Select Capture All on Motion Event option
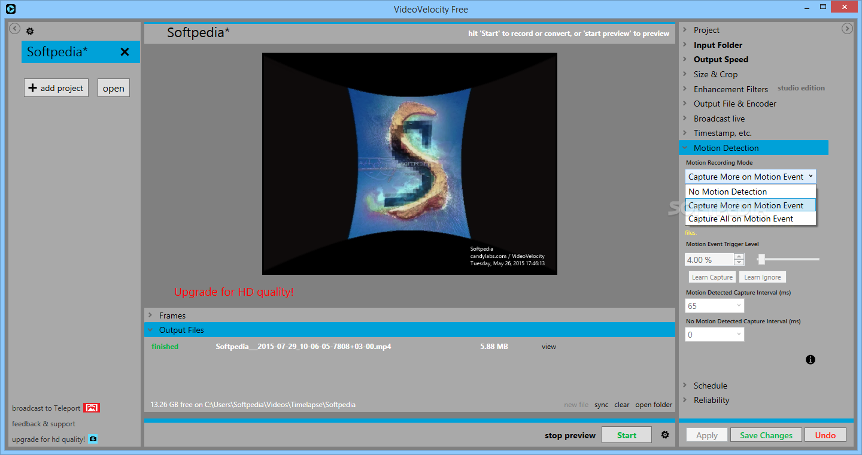The image size is (862, 455). 751,219
